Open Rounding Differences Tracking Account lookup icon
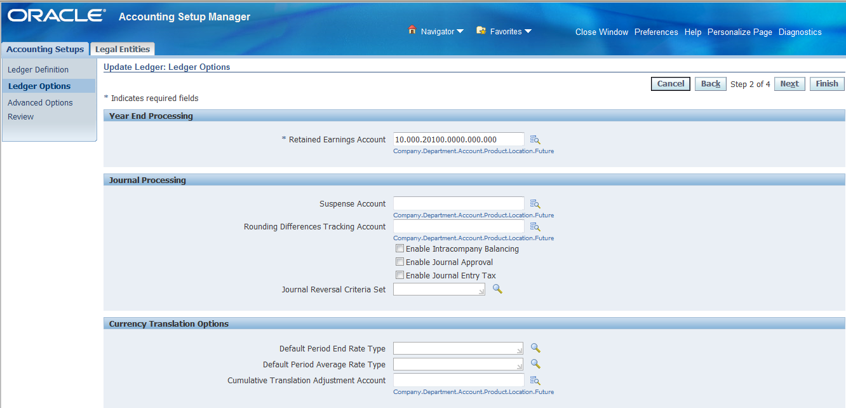 click(x=535, y=227)
